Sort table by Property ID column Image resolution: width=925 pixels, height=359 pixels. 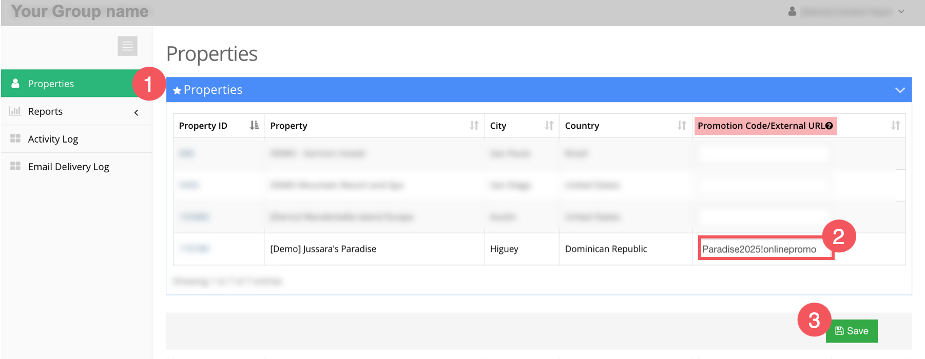[x=254, y=126]
